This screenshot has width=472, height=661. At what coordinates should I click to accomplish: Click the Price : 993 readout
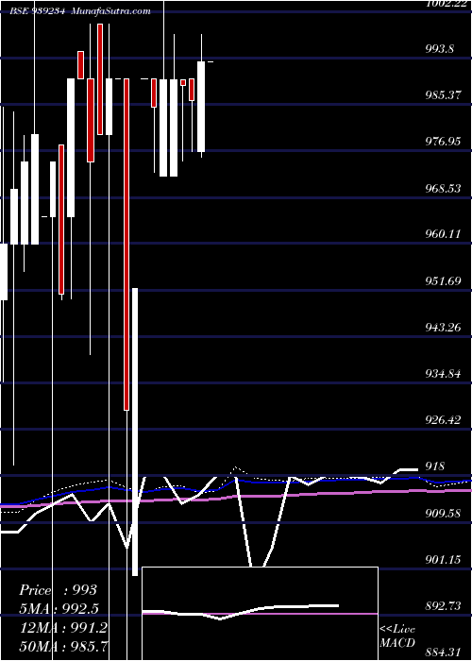coord(59,590)
